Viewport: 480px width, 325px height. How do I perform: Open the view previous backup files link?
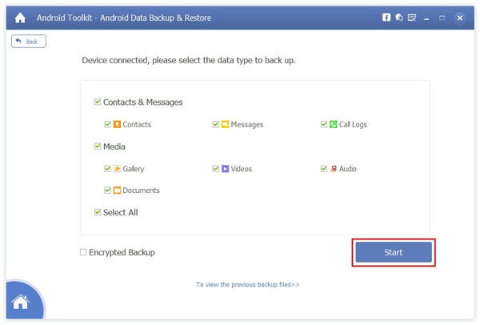point(248,284)
